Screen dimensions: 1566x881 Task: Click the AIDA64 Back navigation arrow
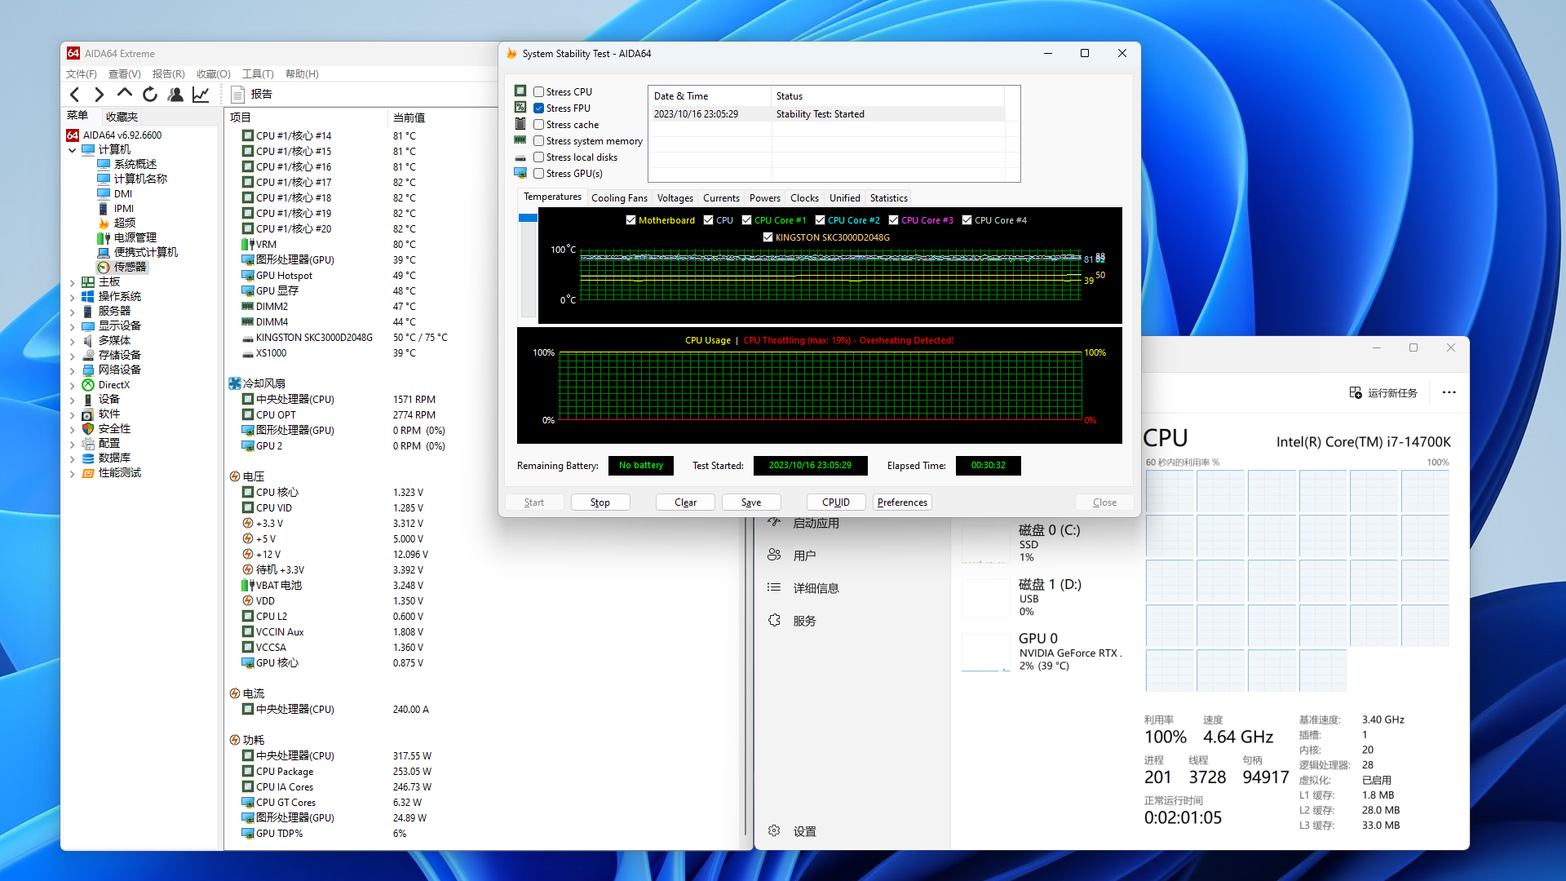[75, 95]
